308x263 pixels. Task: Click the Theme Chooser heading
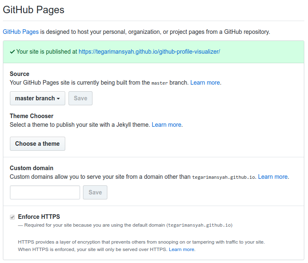point(32,116)
